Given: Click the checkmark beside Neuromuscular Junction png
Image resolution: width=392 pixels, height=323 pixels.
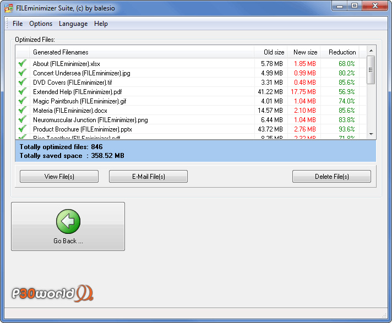Looking at the screenshot, I should point(22,119).
